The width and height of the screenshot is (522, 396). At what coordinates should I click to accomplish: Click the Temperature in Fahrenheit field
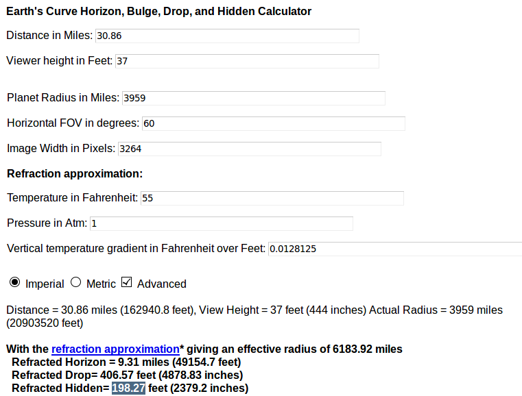coord(271,198)
